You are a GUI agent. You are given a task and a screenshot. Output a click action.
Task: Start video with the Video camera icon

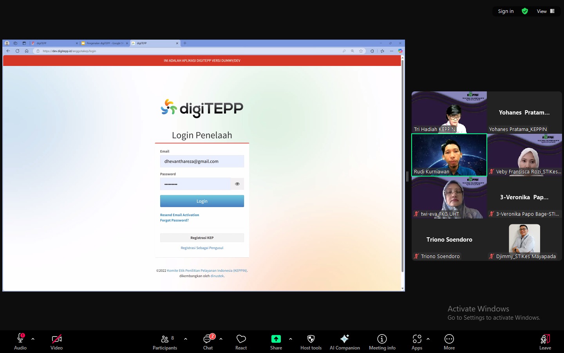click(56, 339)
